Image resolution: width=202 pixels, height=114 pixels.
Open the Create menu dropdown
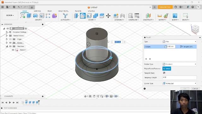coord(39,20)
